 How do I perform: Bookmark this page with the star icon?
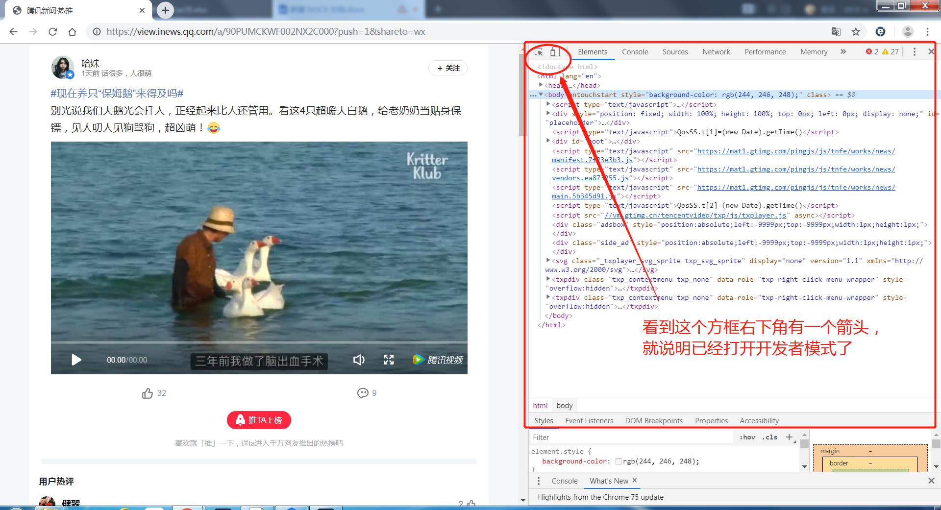pos(856,32)
